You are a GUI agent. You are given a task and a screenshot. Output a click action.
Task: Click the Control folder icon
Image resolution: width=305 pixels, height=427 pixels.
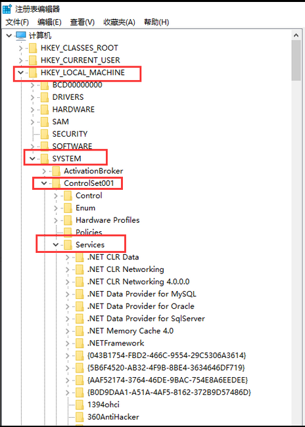68,196
